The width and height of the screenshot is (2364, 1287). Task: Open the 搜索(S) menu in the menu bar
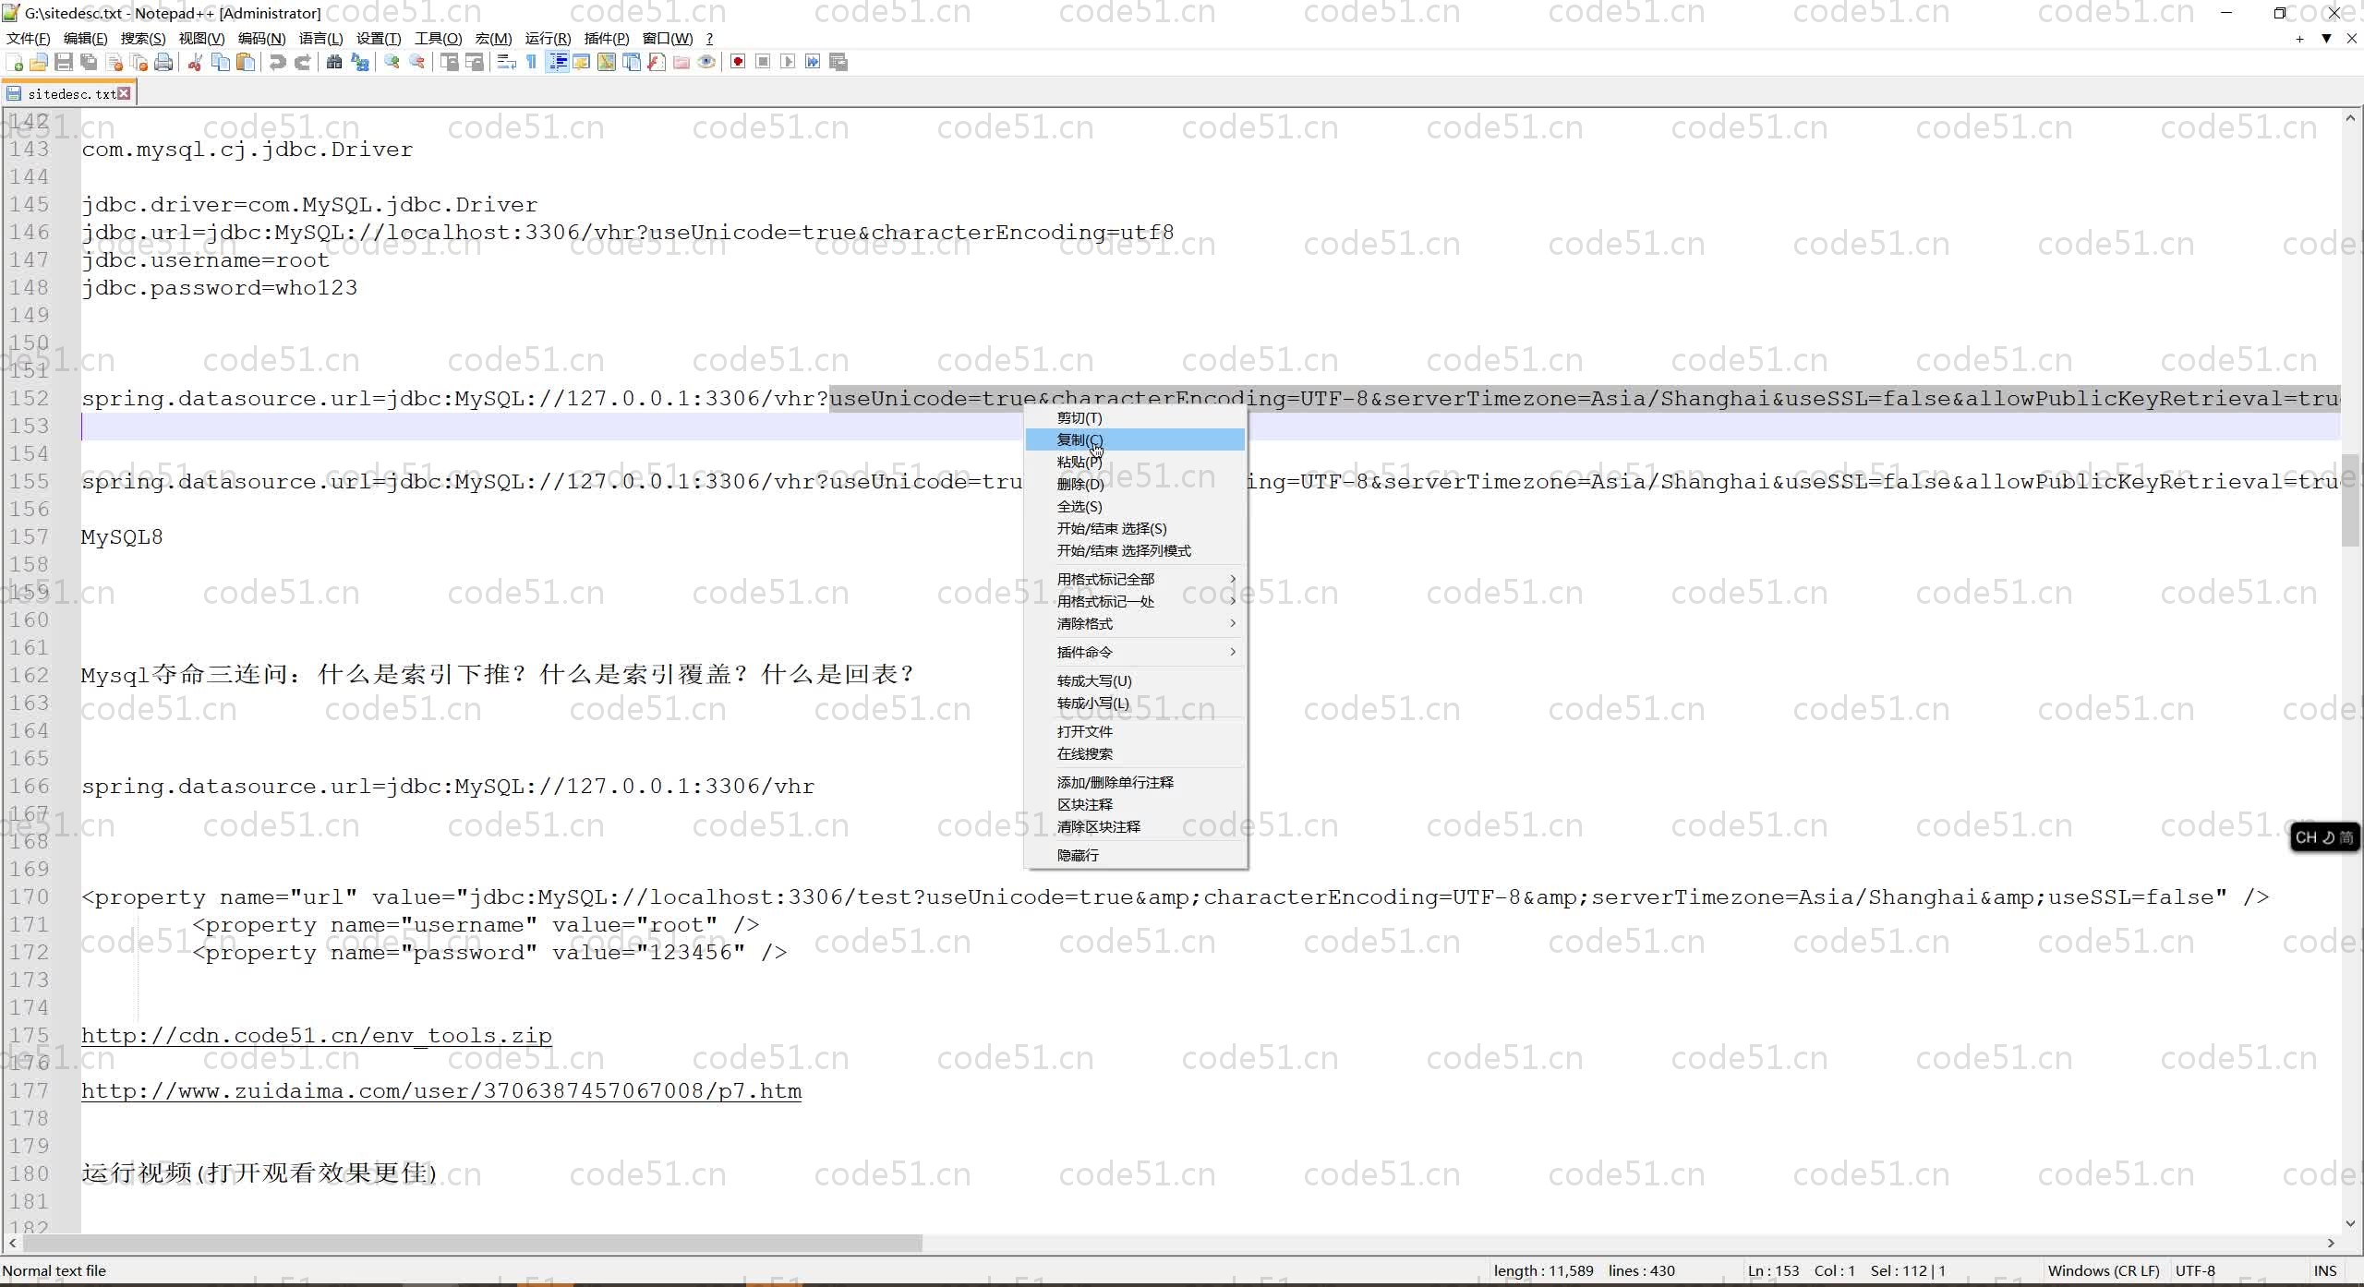(x=142, y=38)
